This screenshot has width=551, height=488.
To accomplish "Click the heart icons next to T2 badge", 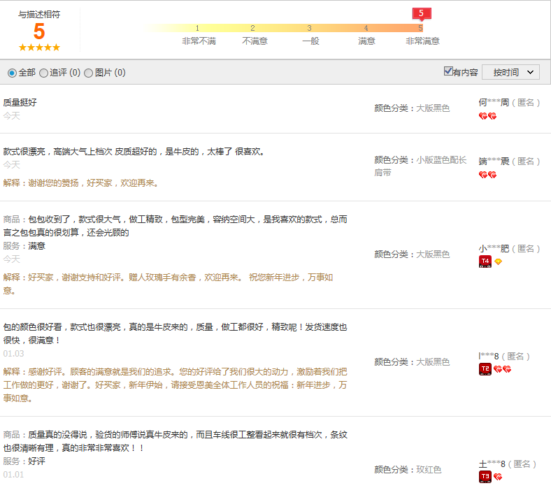I will point(502,369).
